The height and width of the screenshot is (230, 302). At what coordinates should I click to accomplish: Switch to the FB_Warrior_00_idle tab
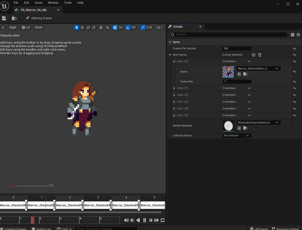(34, 10)
